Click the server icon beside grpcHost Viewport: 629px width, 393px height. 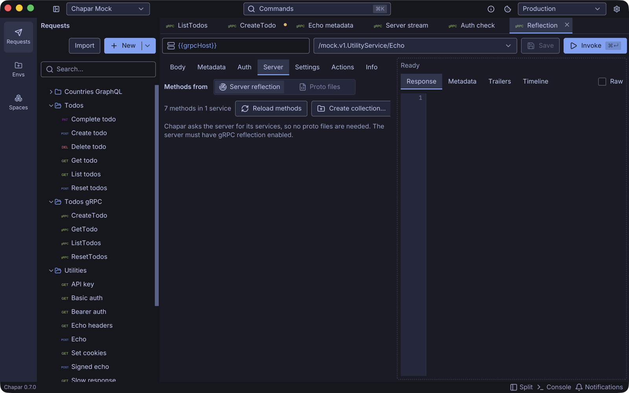[171, 46]
